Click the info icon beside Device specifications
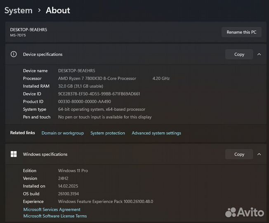 tap(14, 54)
